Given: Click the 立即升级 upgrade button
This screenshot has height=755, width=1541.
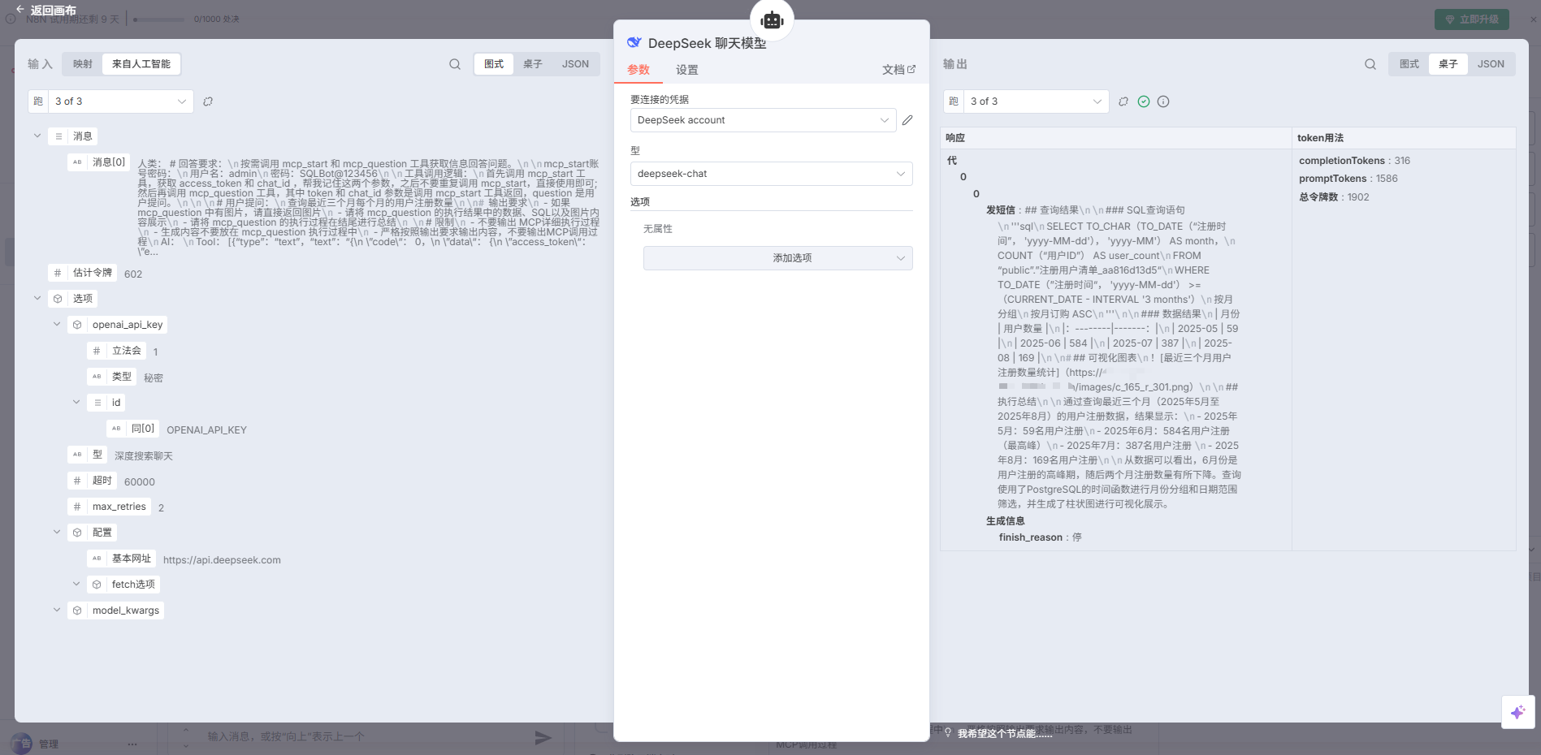Looking at the screenshot, I should 1472,19.
